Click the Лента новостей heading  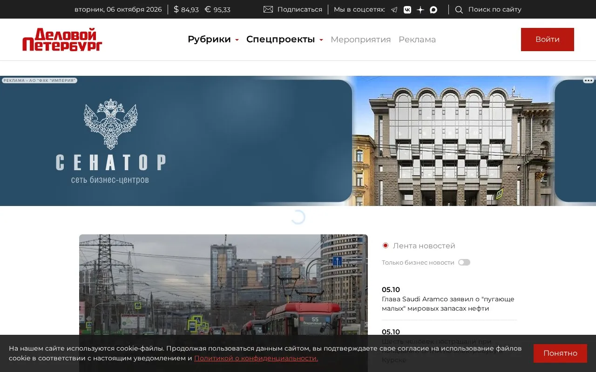pos(424,246)
